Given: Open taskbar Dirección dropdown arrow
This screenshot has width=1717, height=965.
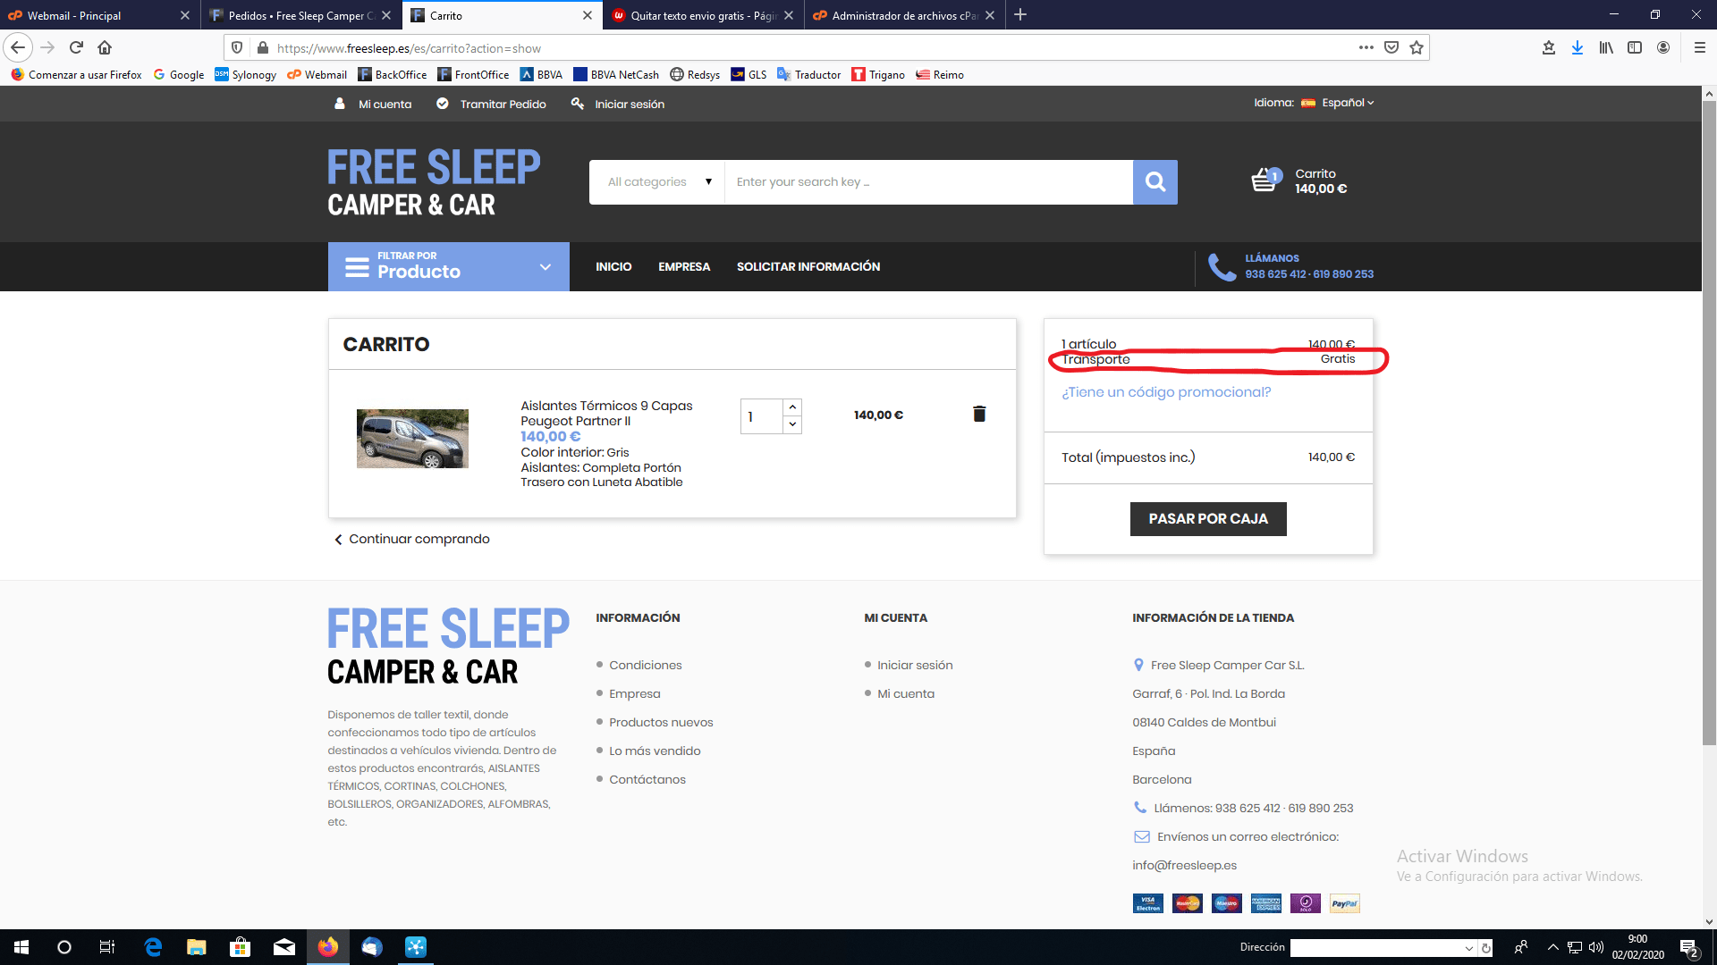Looking at the screenshot, I should (x=1468, y=948).
